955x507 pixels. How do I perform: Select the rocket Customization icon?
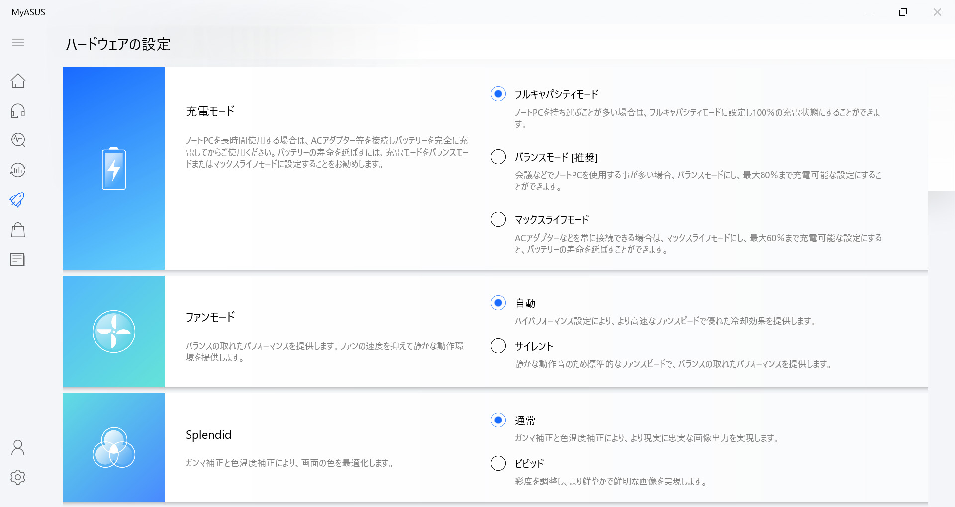pos(18,200)
